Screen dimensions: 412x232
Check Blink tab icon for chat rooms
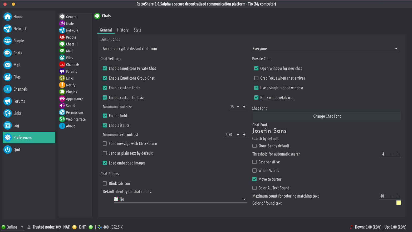click(105, 183)
